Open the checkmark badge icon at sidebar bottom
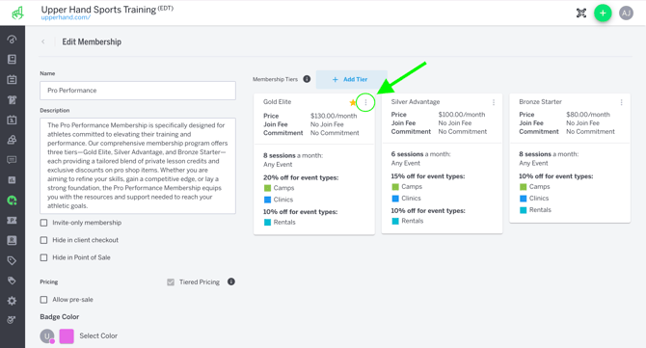The height and width of the screenshot is (348, 646). 12,320
